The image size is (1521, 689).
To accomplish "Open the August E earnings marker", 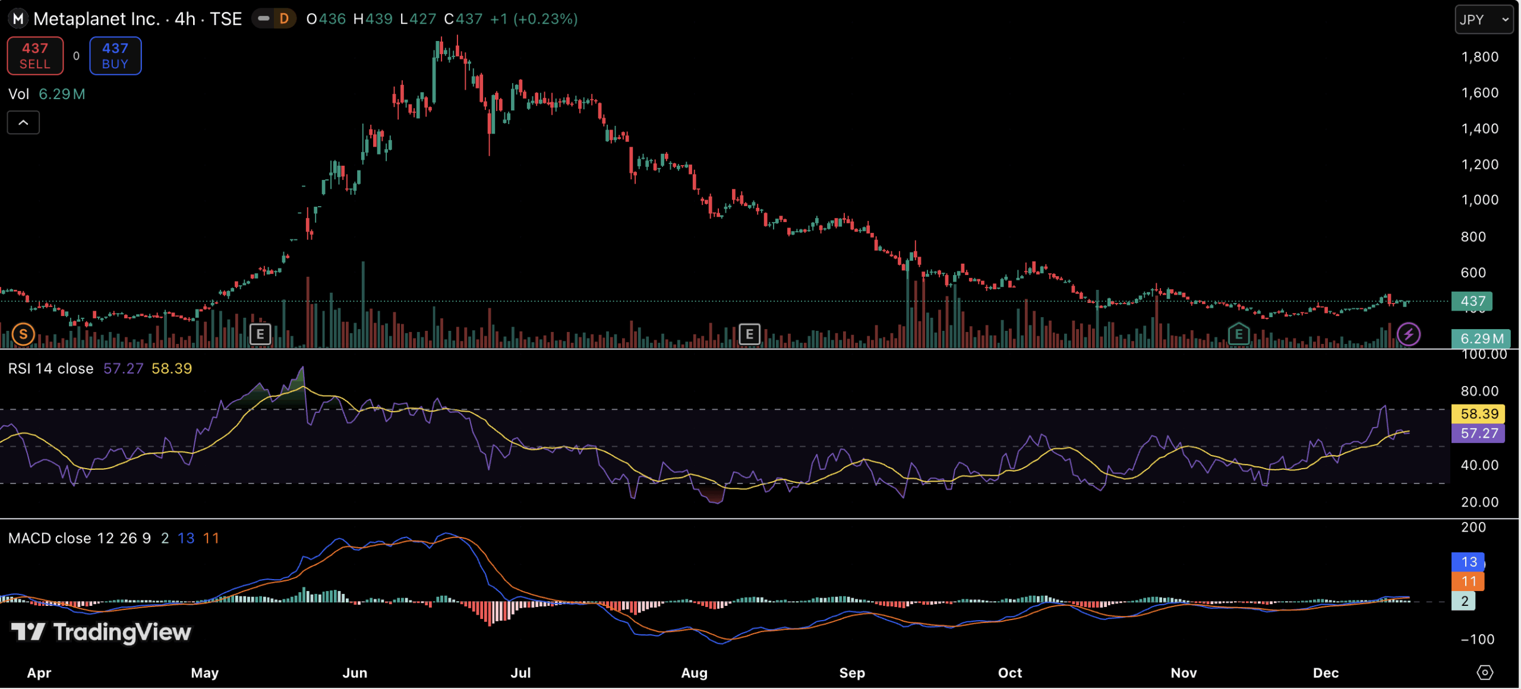I will click(x=749, y=334).
